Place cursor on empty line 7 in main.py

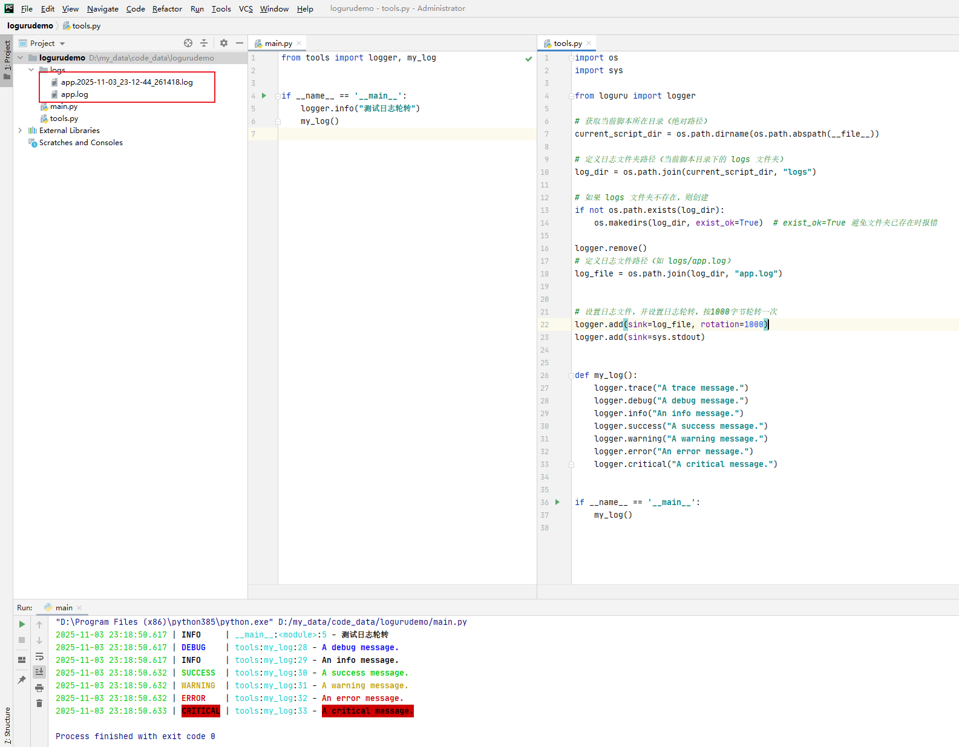407,134
